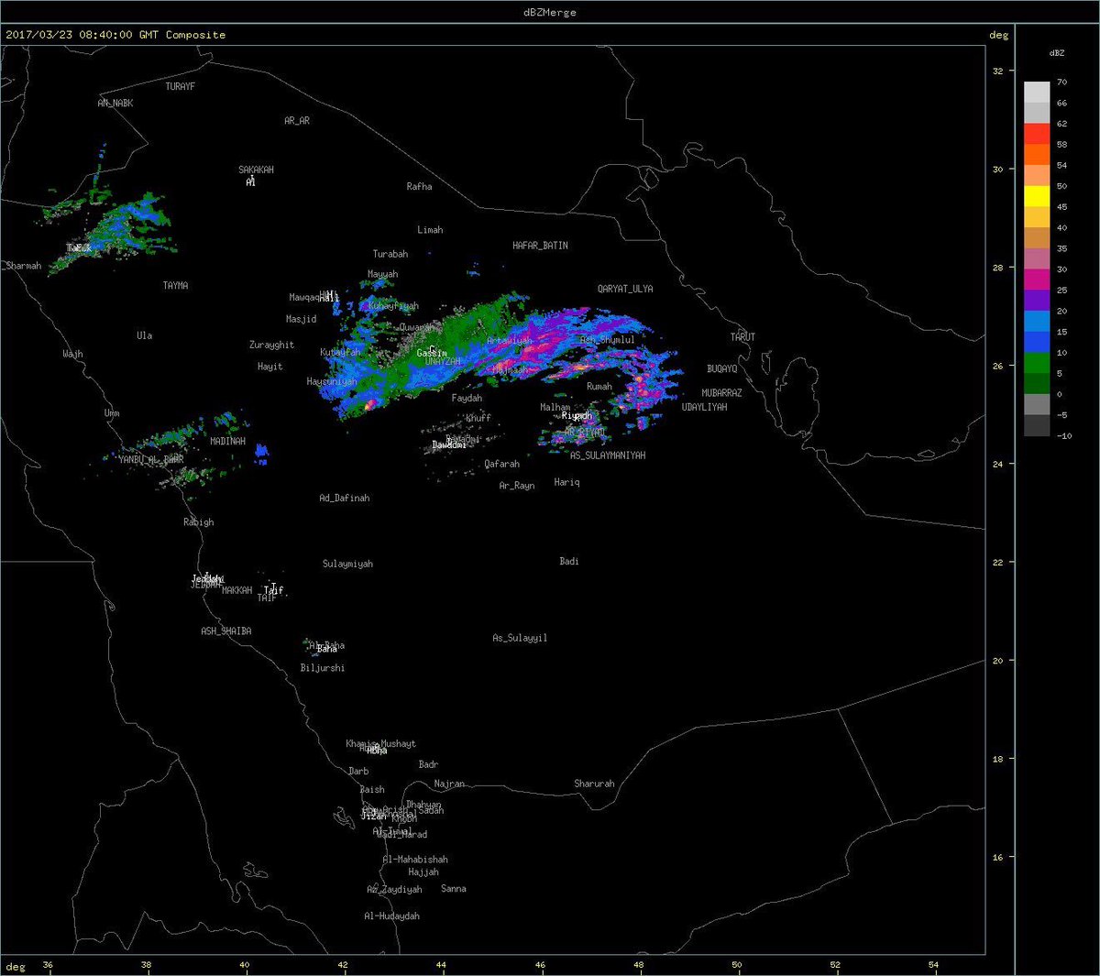Select the lightest gray 66-70 dBZ swatch

coord(1037,93)
